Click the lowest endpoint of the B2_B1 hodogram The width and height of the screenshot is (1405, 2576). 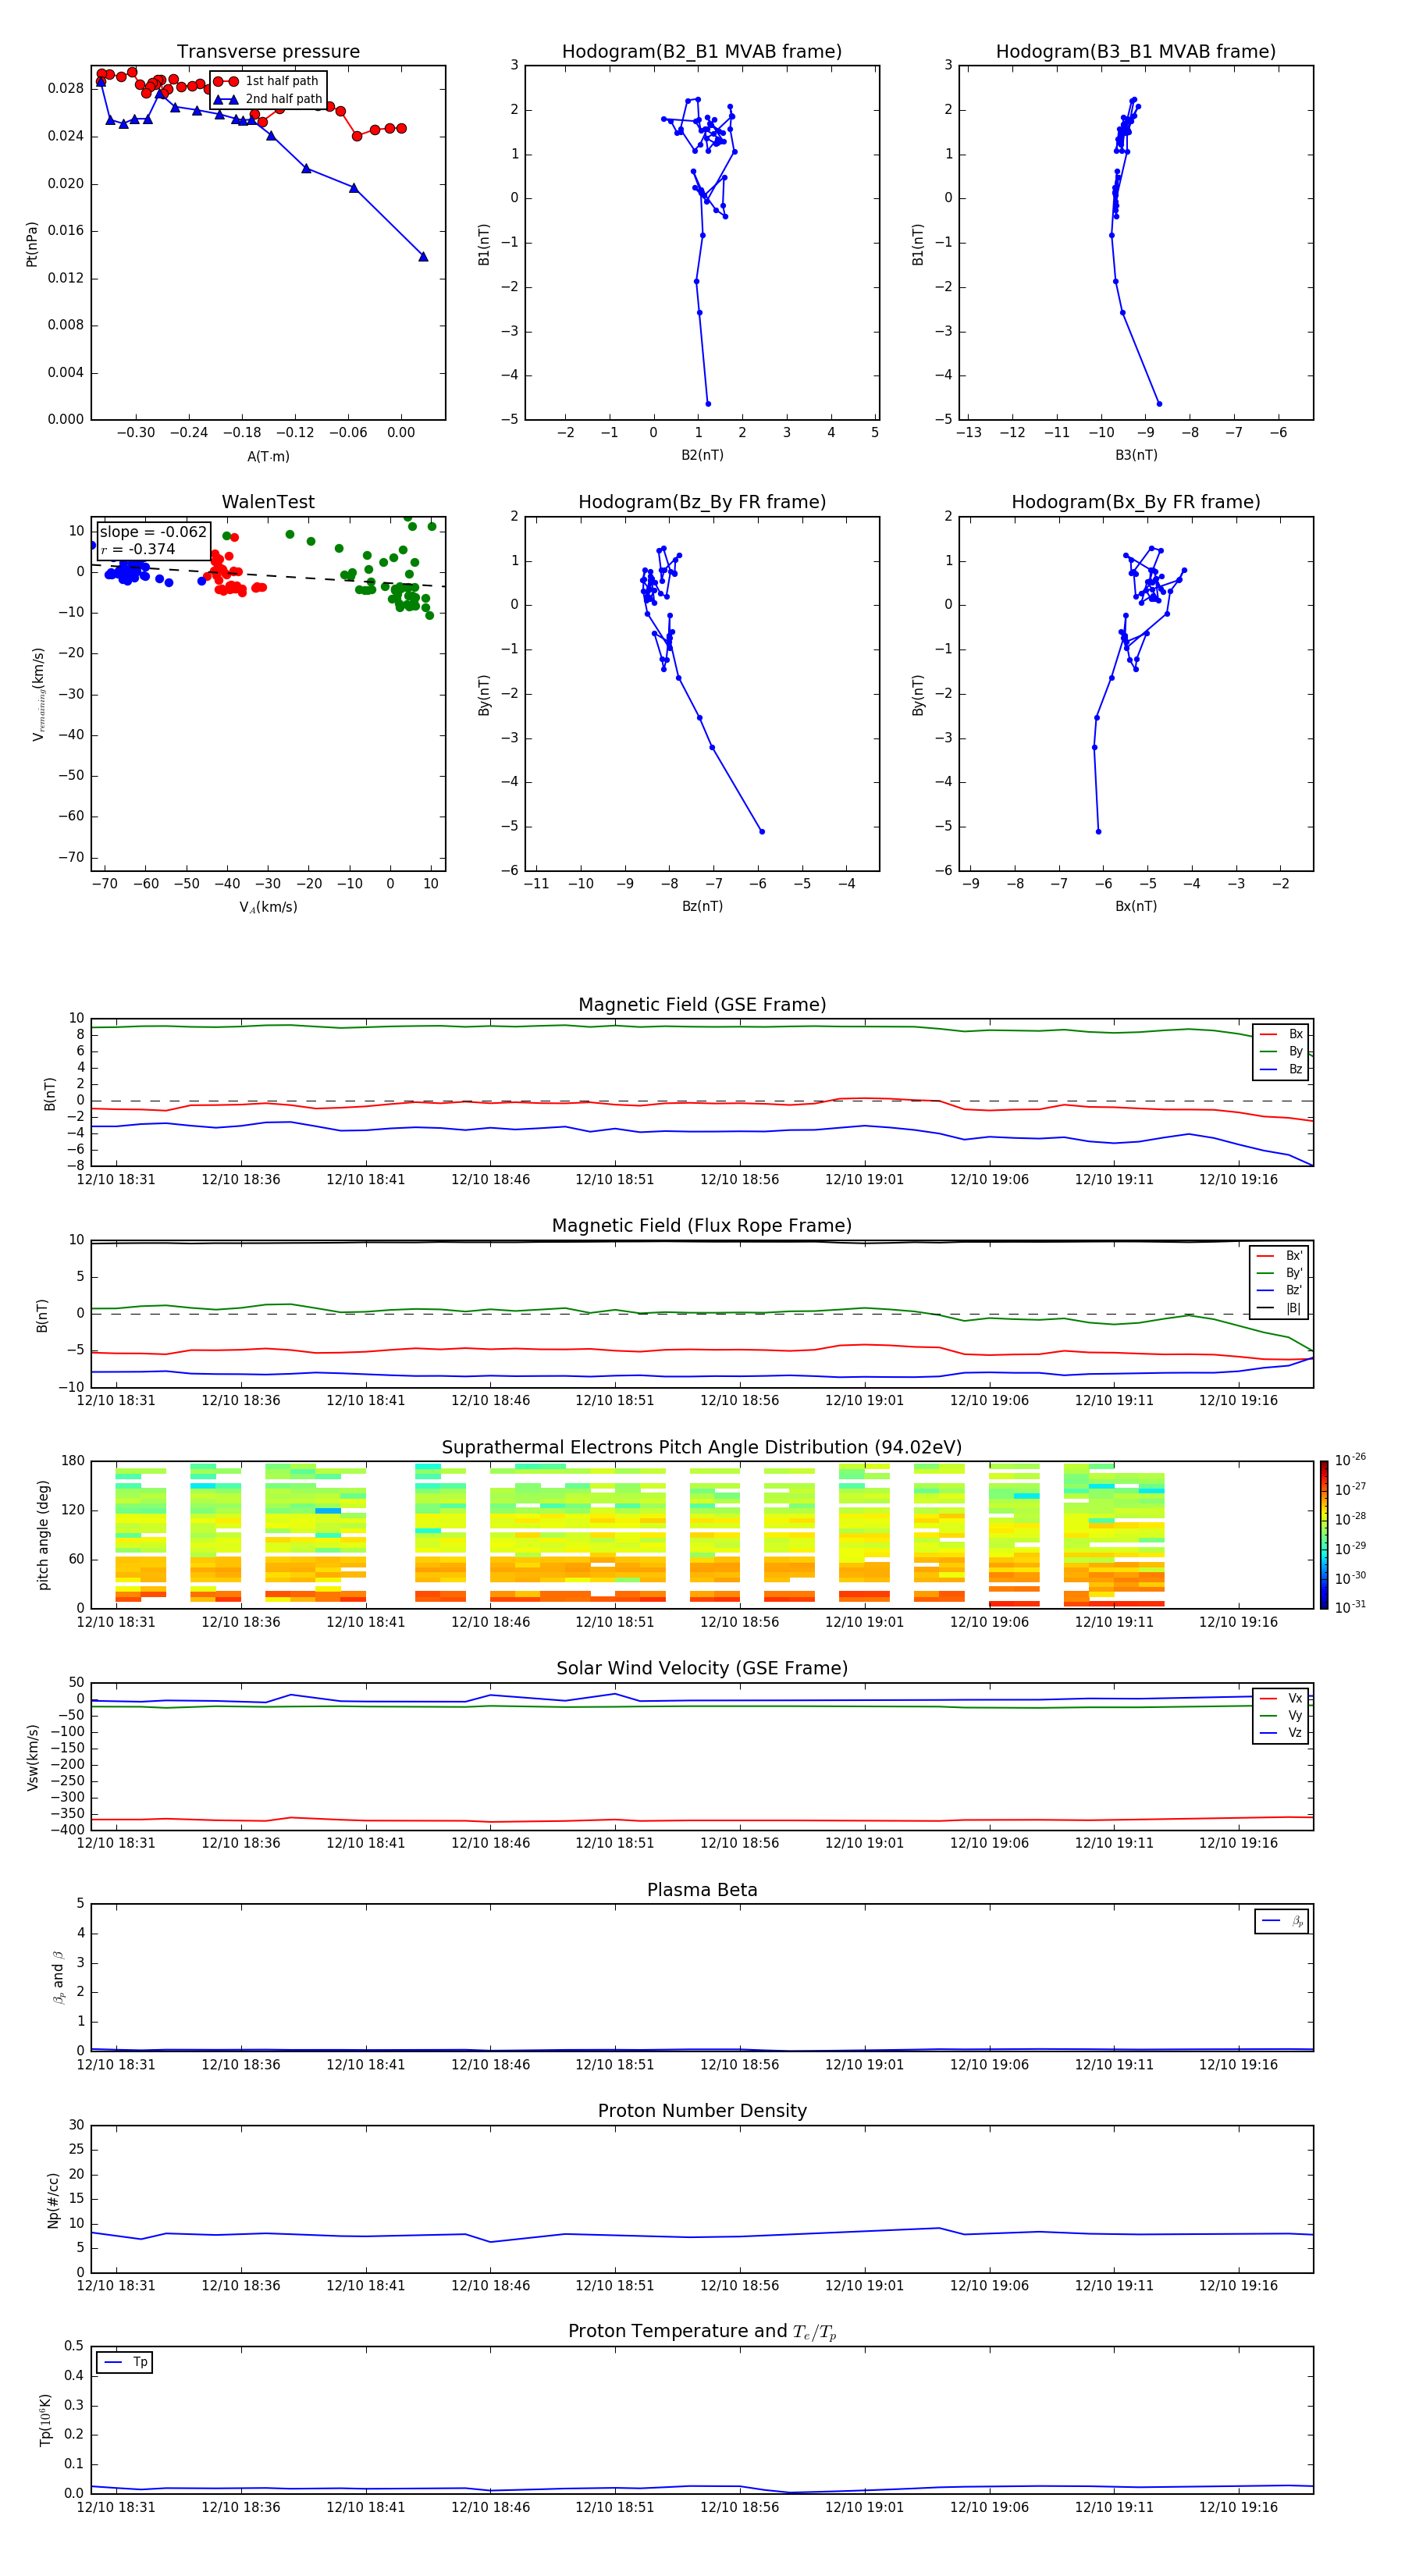coord(708,404)
